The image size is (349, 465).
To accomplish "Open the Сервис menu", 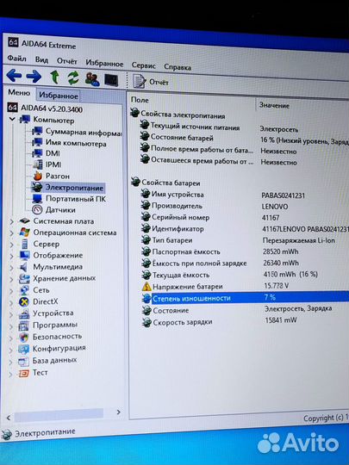I will [143, 65].
